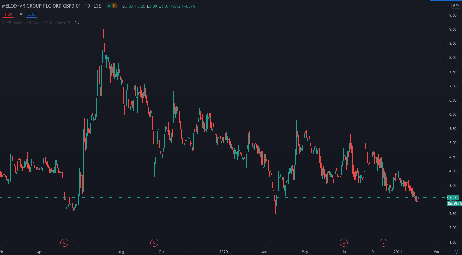Click the red 3.00 sell price button
This screenshot has width=462, height=255.
(x=8, y=14)
